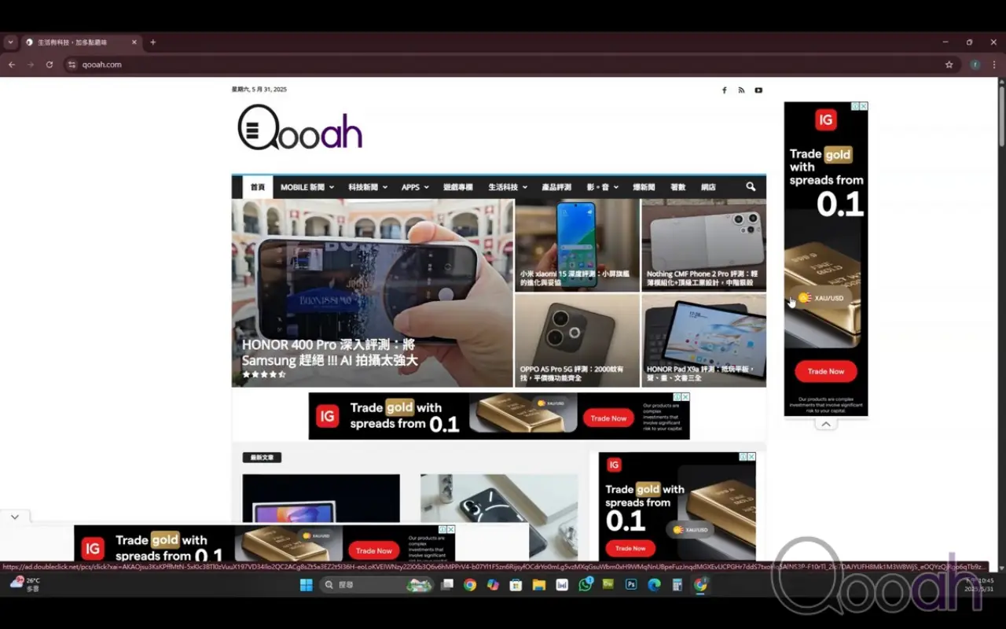Click the Qooah site logo

point(300,128)
